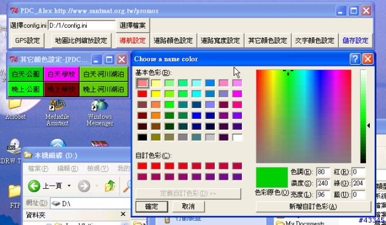Click the green 色彩原色 color preview box
The width and height of the screenshot is (386, 225).
tap(272, 177)
